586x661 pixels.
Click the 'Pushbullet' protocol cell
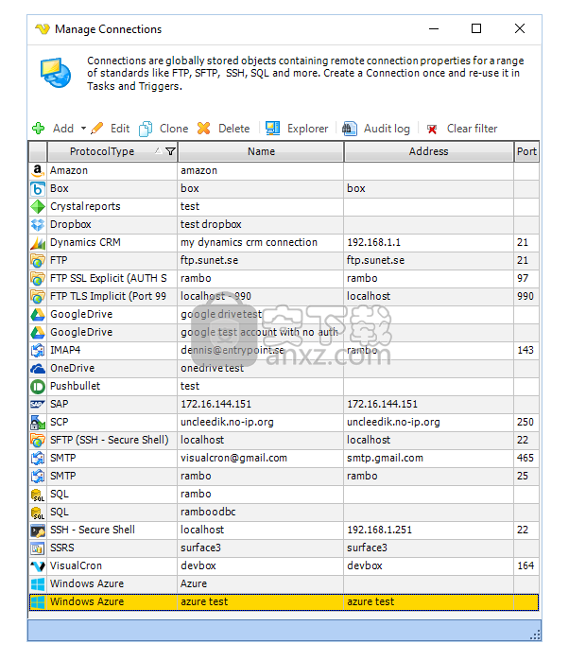click(112, 386)
